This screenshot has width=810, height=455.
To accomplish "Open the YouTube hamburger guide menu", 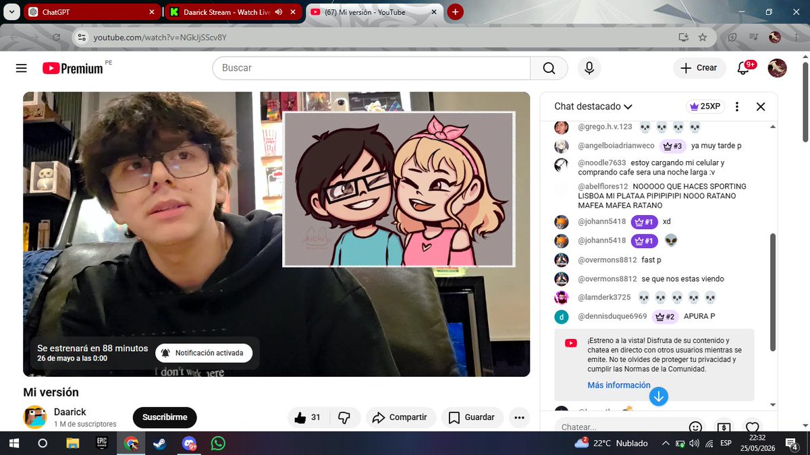I will 21,68.
